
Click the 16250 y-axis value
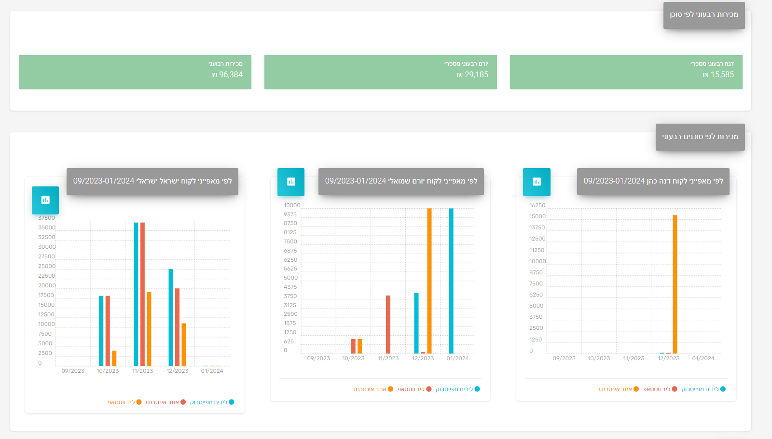coord(538,205)
